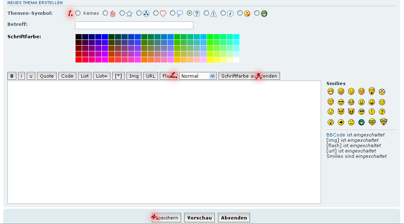Insert the winking smiley
The width and height of the screenshot is (404, 224).
351,91
